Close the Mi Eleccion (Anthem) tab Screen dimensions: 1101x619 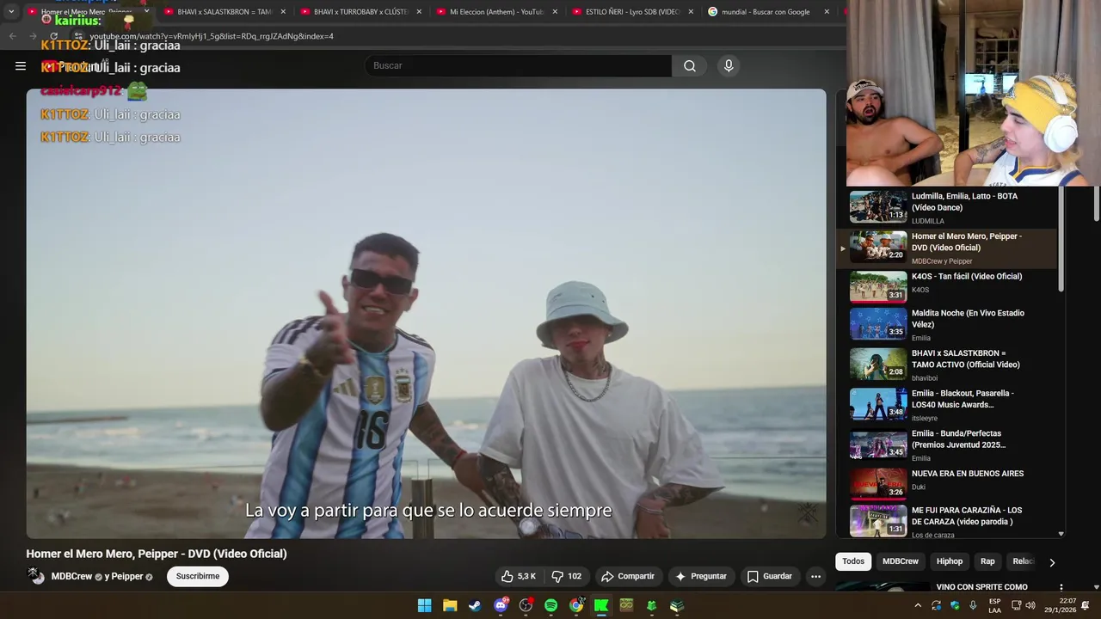point(555,12)
